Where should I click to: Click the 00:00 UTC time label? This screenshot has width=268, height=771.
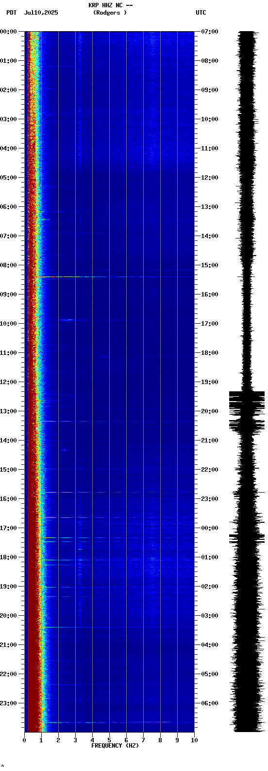tap(209, 528)
